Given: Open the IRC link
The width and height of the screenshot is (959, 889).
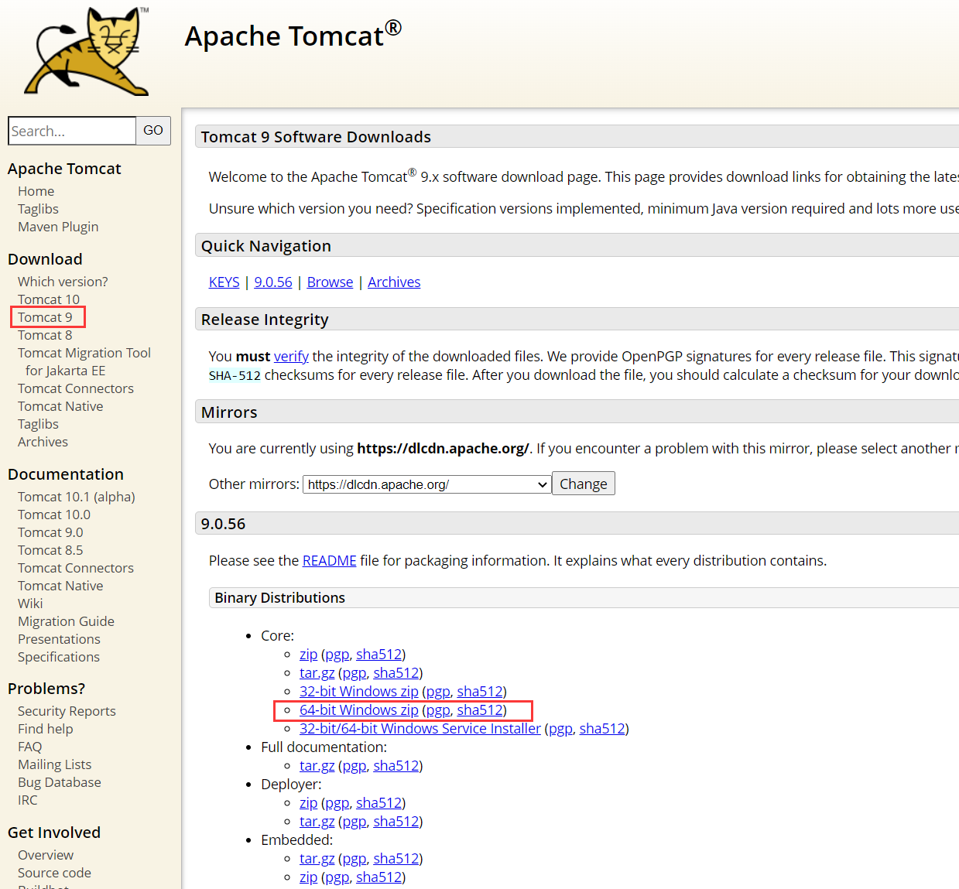Looking at the screenshot, I should (x=28, y=800).
